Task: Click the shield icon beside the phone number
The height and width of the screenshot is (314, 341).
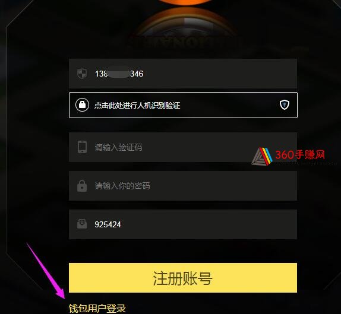Action: (x=82, y=74)
